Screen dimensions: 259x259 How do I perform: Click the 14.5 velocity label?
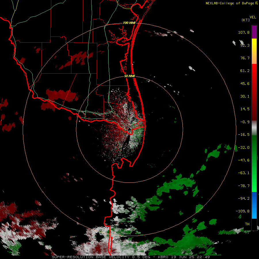click(x=245, y=109)
